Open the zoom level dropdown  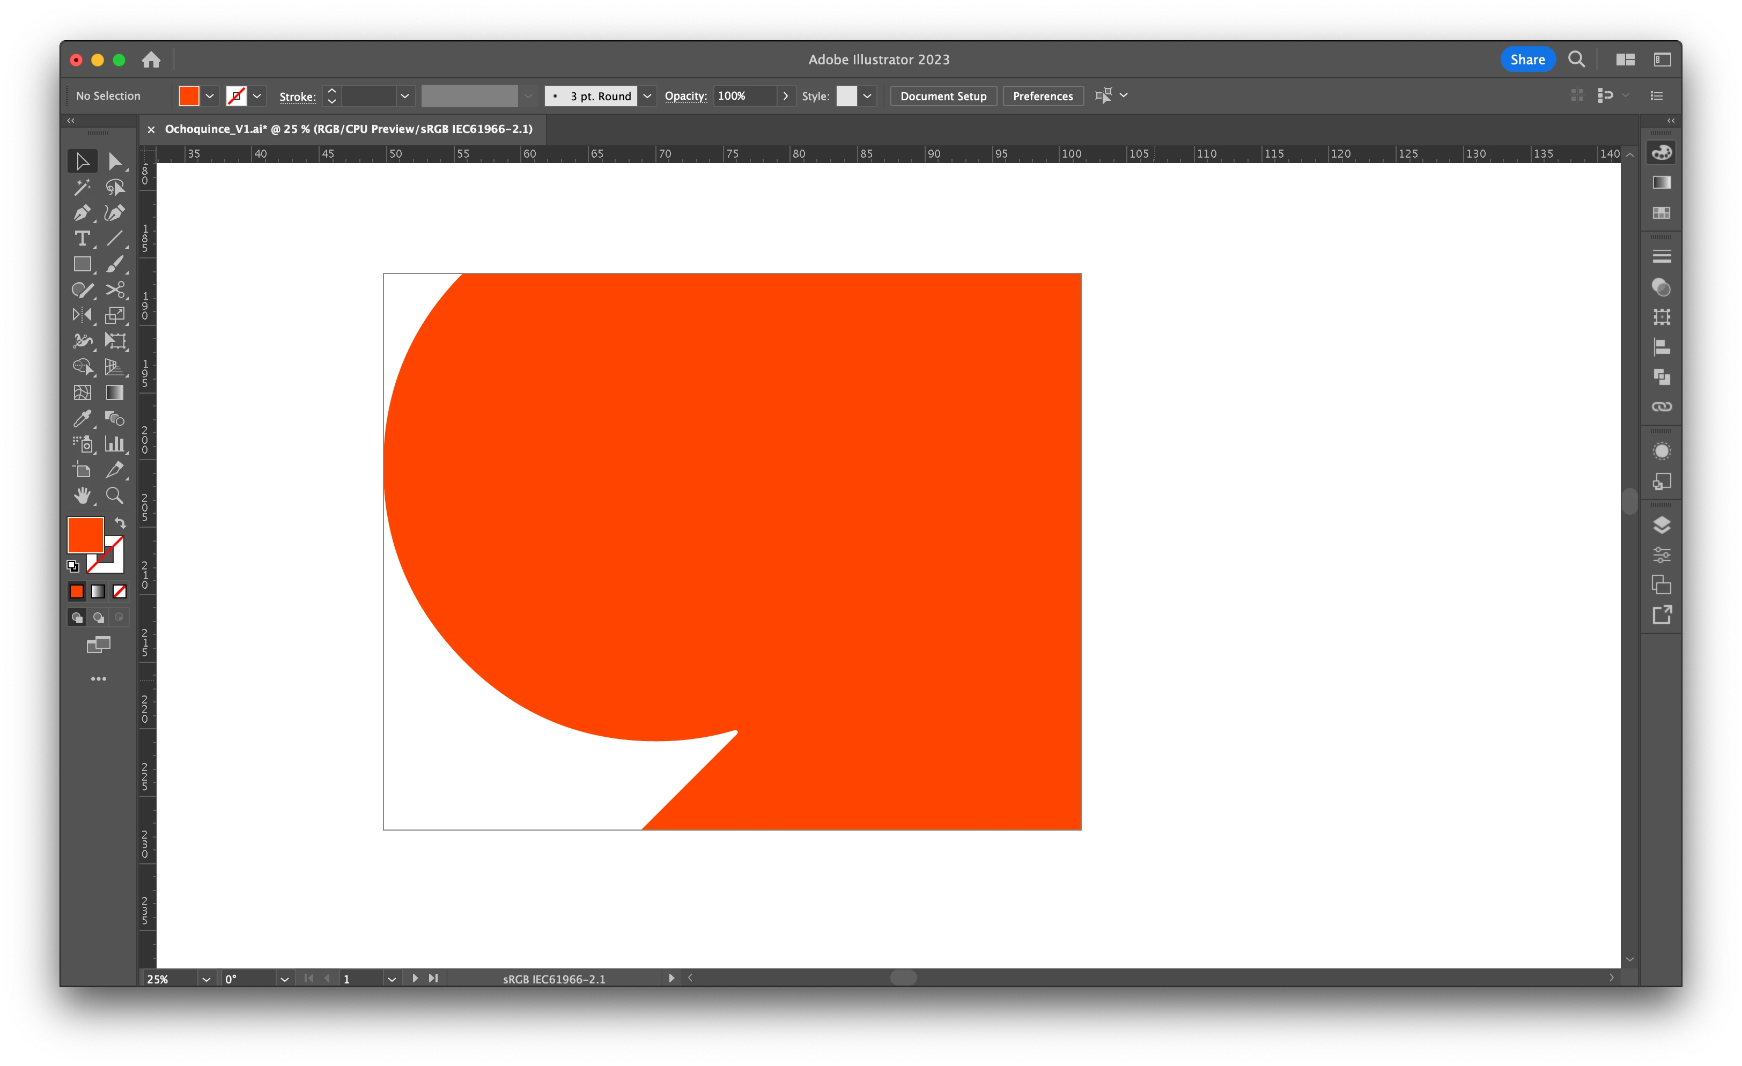point(206,979)
